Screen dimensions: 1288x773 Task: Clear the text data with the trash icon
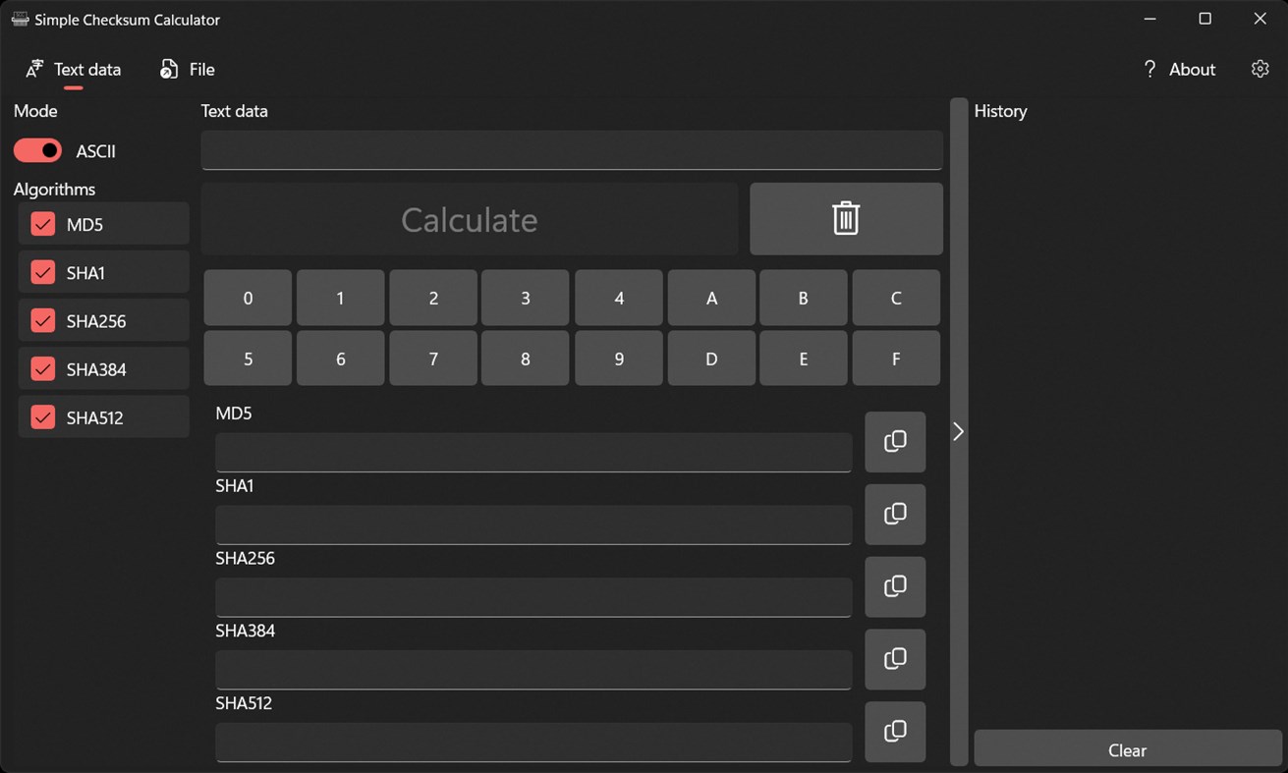[x=846, y=218]
